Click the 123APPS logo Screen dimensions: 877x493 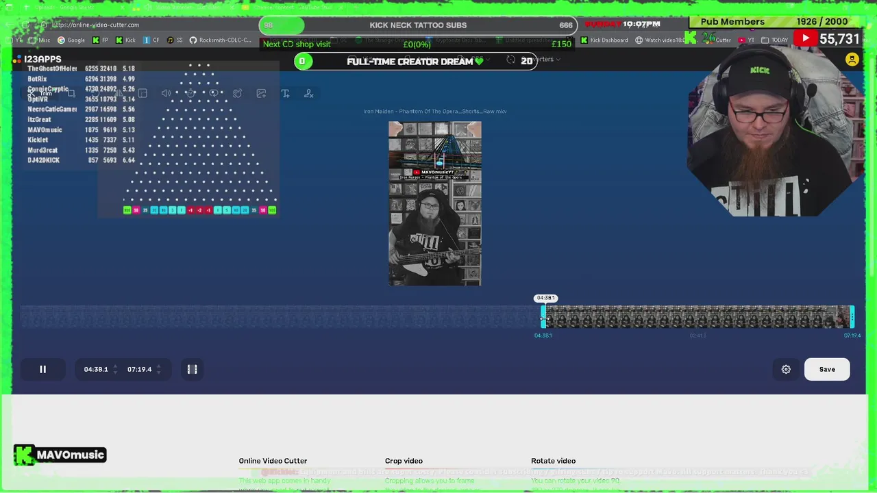click(x=38, y=60)
